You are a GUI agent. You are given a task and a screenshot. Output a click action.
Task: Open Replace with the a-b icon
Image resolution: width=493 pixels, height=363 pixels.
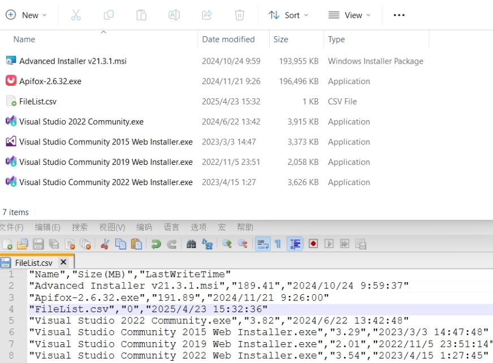pyautogui.click(x=207, y=244)
